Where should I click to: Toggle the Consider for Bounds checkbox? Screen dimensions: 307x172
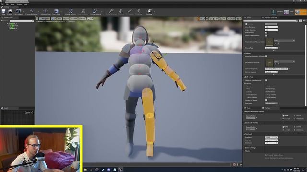pyautogui.click(x=266, y=100)
